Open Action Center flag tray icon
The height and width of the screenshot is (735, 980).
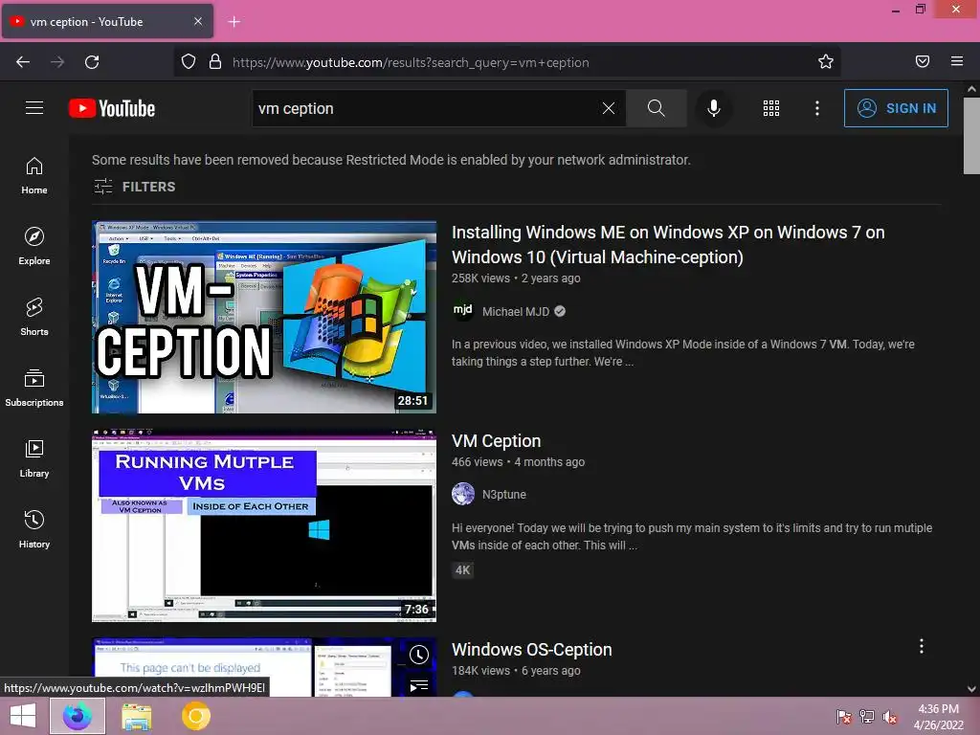tap(844, 716)
